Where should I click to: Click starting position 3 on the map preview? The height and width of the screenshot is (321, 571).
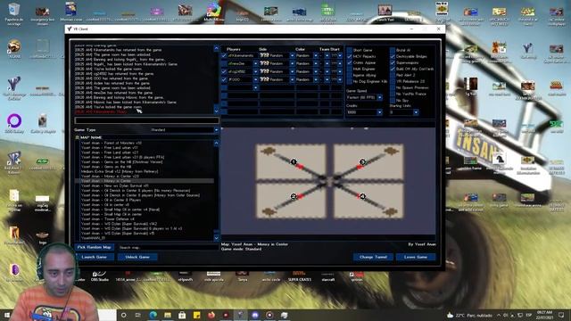click(x=362, y=161)
